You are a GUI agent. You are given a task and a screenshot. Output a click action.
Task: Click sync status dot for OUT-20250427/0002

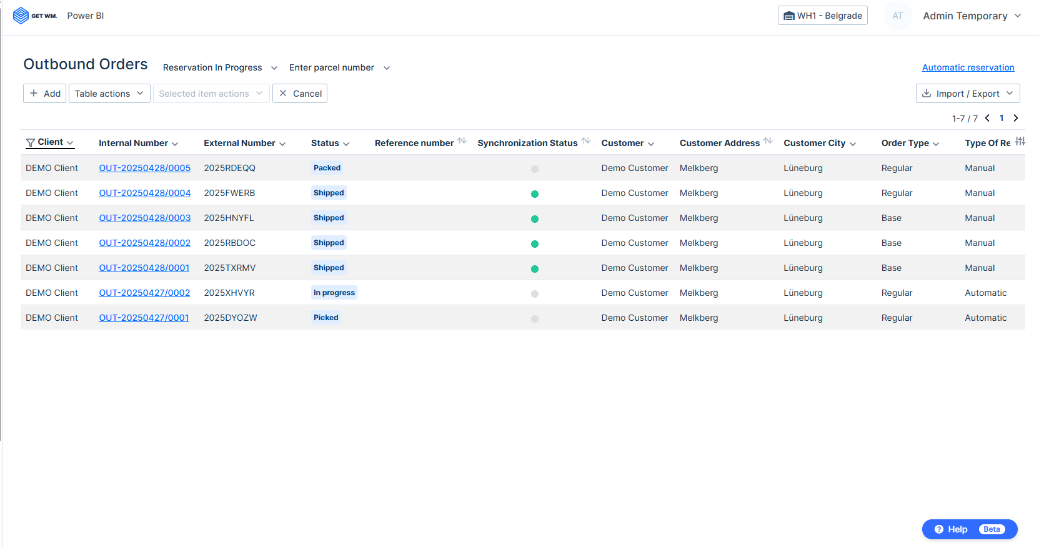pos(535,294)
